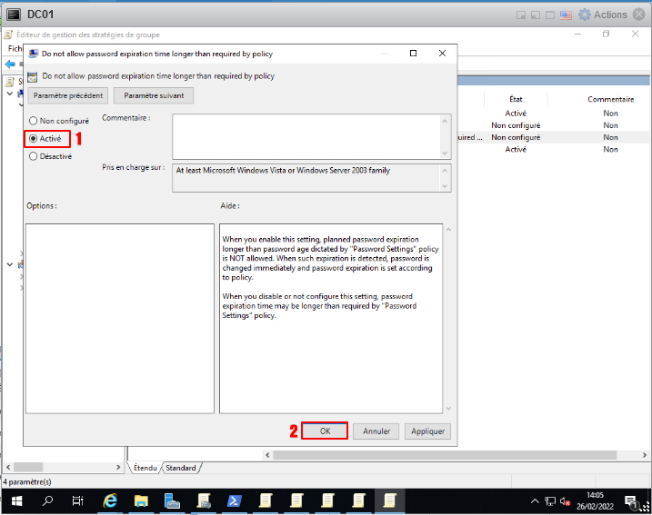Open the notification center icon

pyautogui.click(x=632, y=500)
